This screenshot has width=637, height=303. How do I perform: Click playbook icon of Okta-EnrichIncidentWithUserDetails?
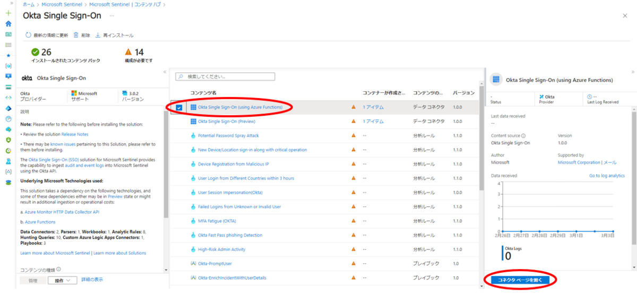[193, 278]
